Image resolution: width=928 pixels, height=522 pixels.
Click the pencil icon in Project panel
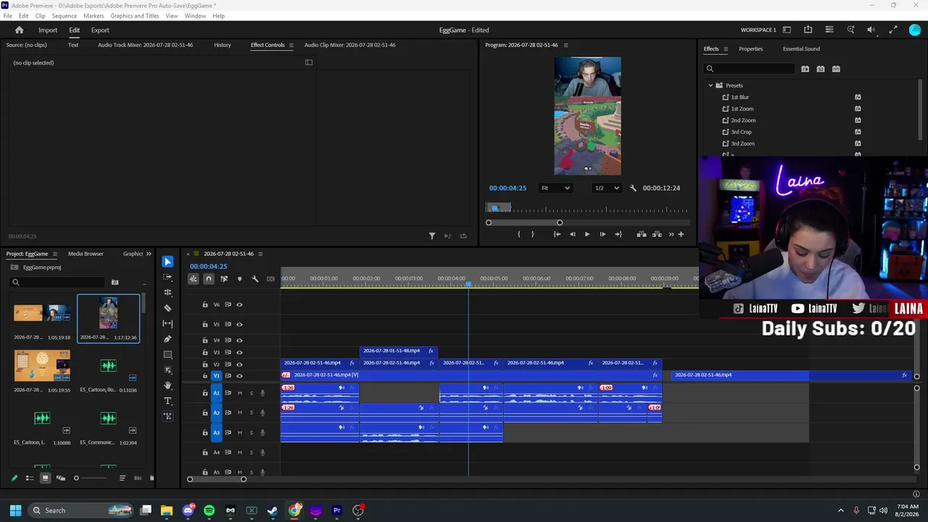tap(14, 478)
